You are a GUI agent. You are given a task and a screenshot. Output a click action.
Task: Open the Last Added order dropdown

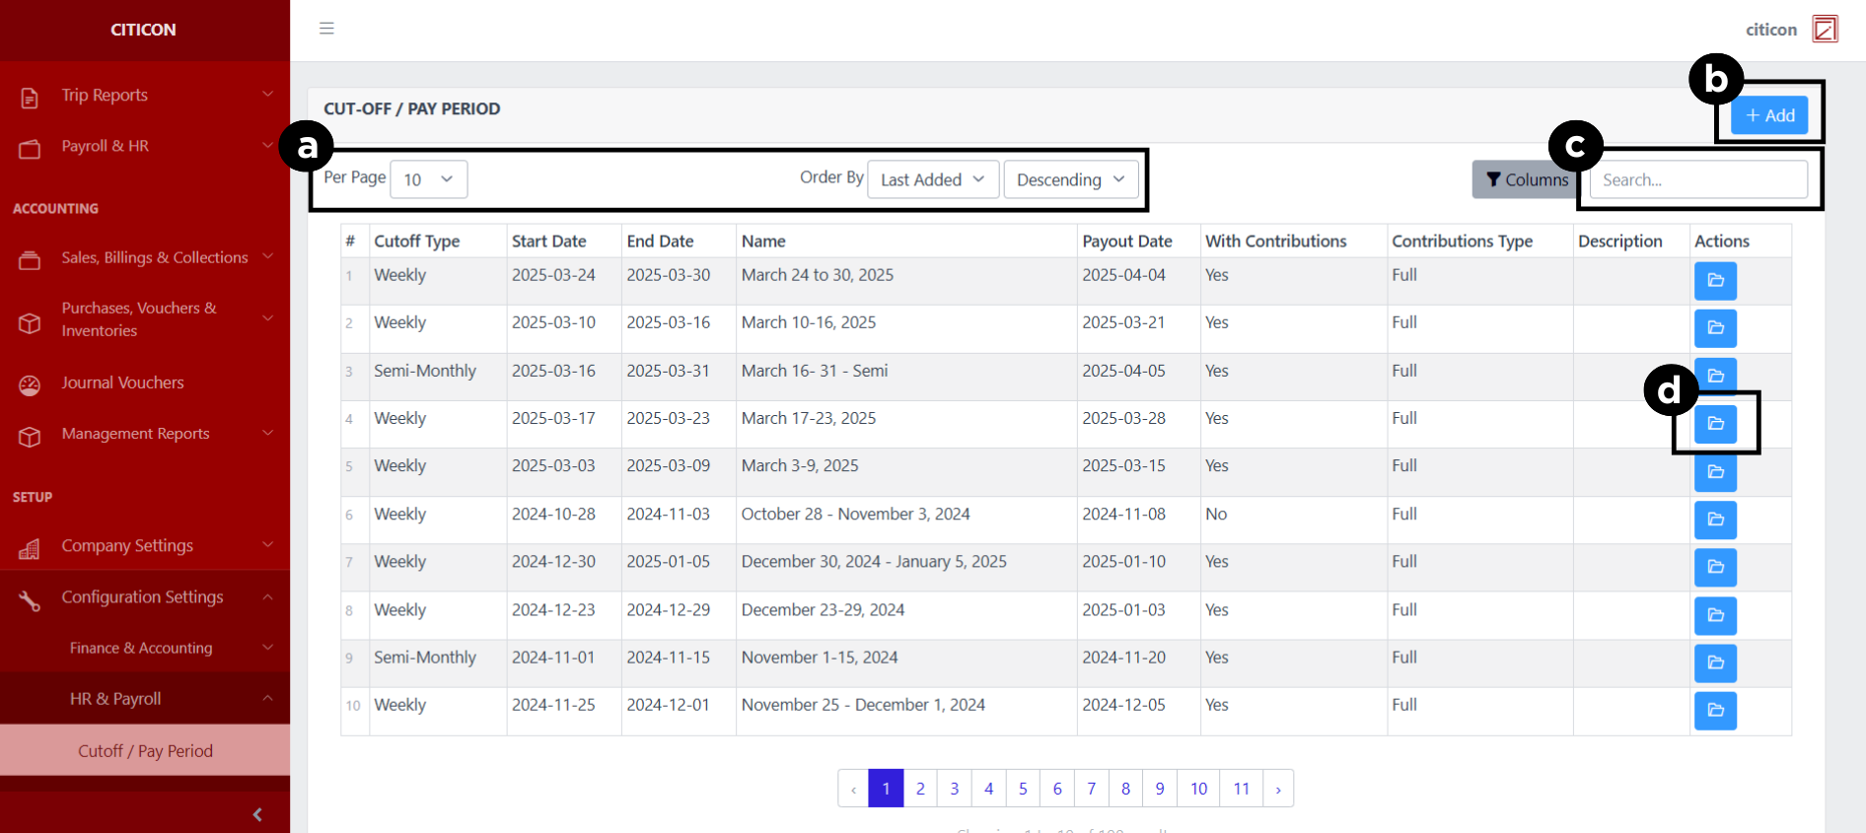point(932,179)
